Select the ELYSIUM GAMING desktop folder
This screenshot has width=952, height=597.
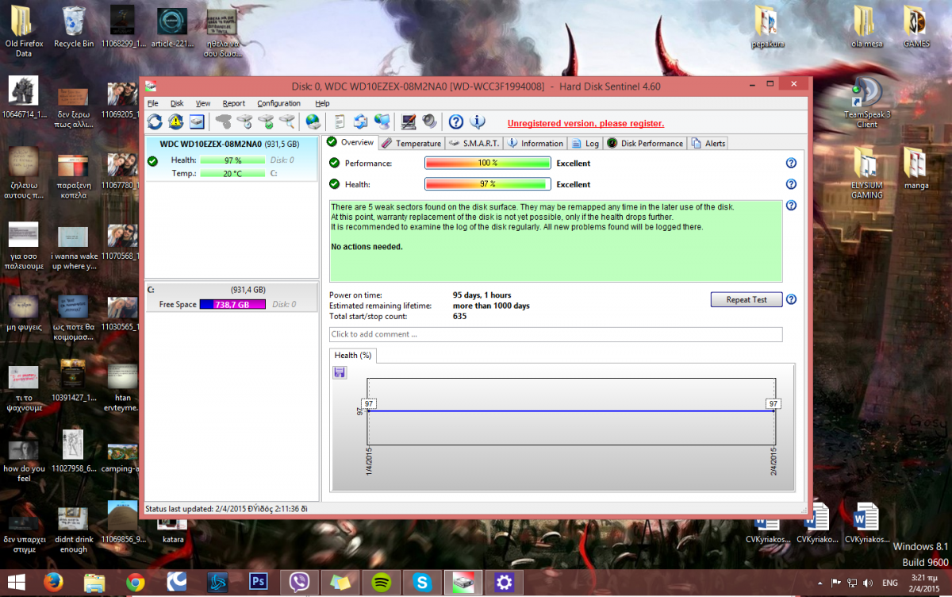click(x=866, y=173)
